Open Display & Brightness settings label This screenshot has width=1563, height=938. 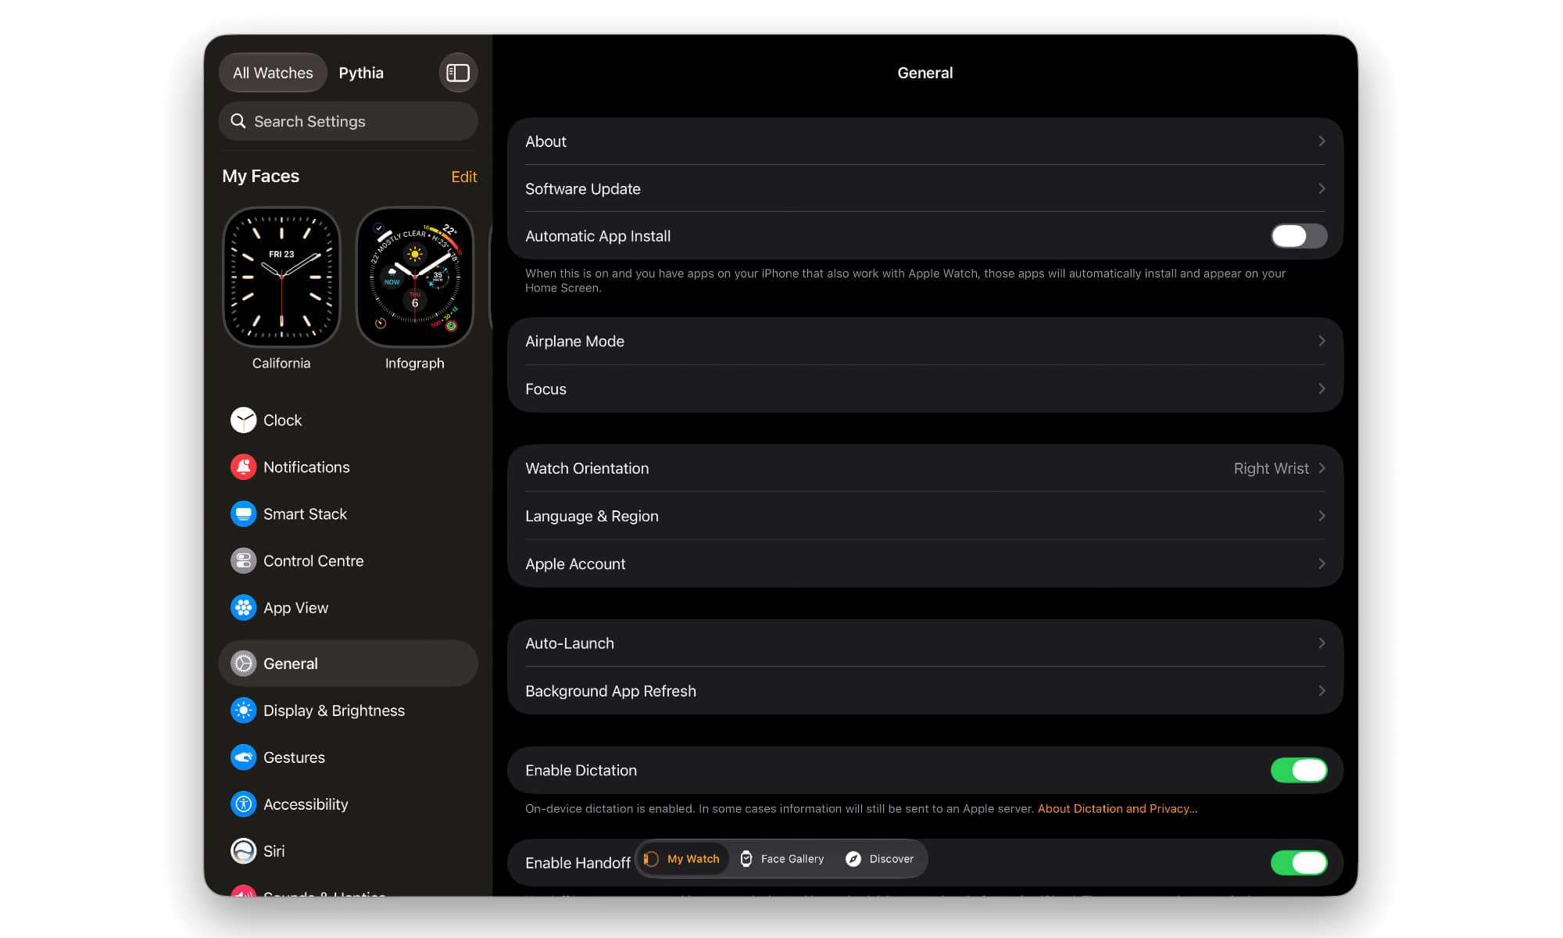334,711
